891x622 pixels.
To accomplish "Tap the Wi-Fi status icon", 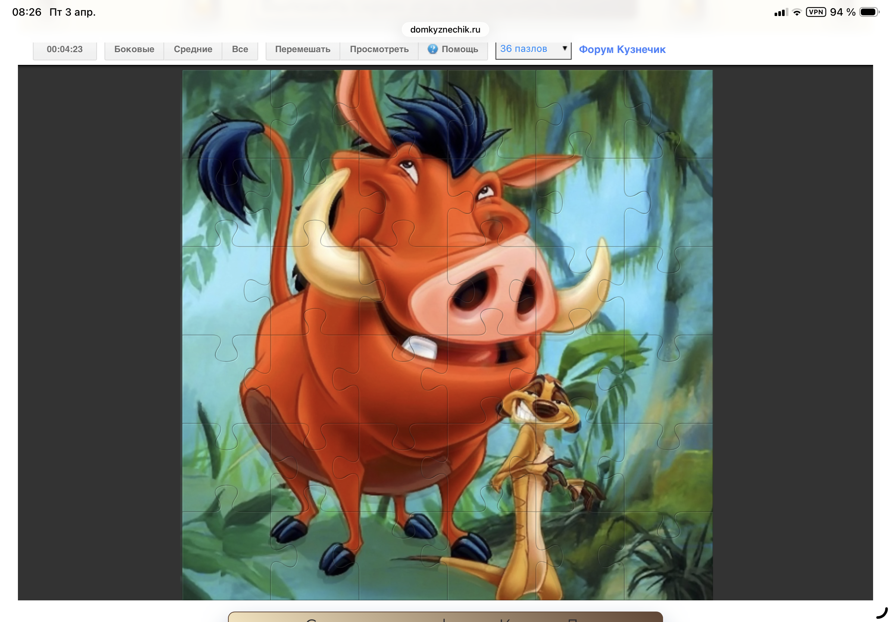I will pos(797,12).
